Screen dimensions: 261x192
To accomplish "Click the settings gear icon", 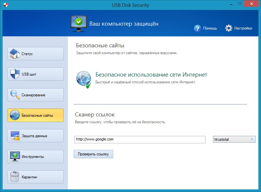I will 229,28.
